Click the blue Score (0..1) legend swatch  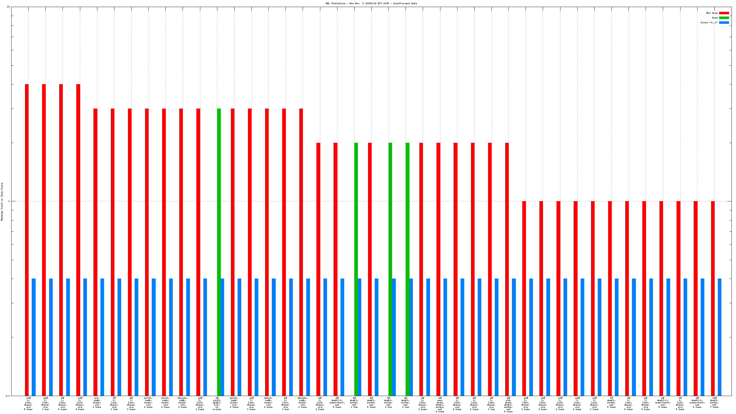(x=724, y=22)
